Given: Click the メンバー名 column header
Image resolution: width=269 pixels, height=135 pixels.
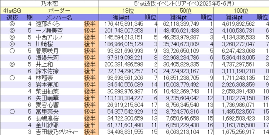Looking at the screenshot, I should coord(59,17).
